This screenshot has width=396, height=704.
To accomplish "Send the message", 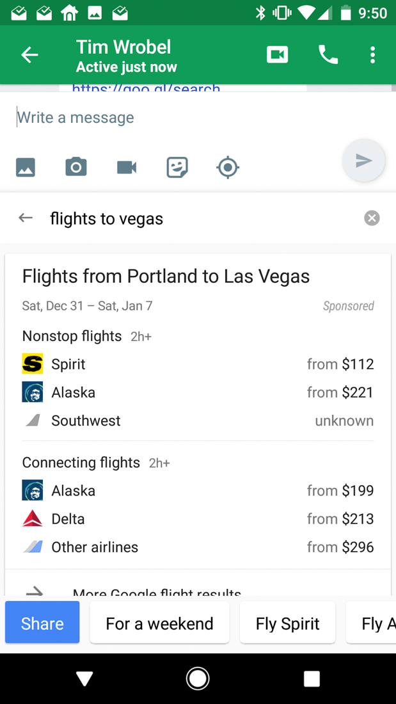I will (x=363, y=161).
